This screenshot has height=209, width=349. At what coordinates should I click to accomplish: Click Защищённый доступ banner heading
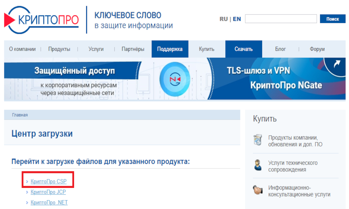pos(75,71)
